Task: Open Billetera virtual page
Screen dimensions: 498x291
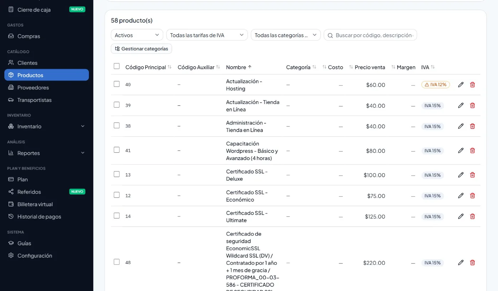Action: click(47, 204)
